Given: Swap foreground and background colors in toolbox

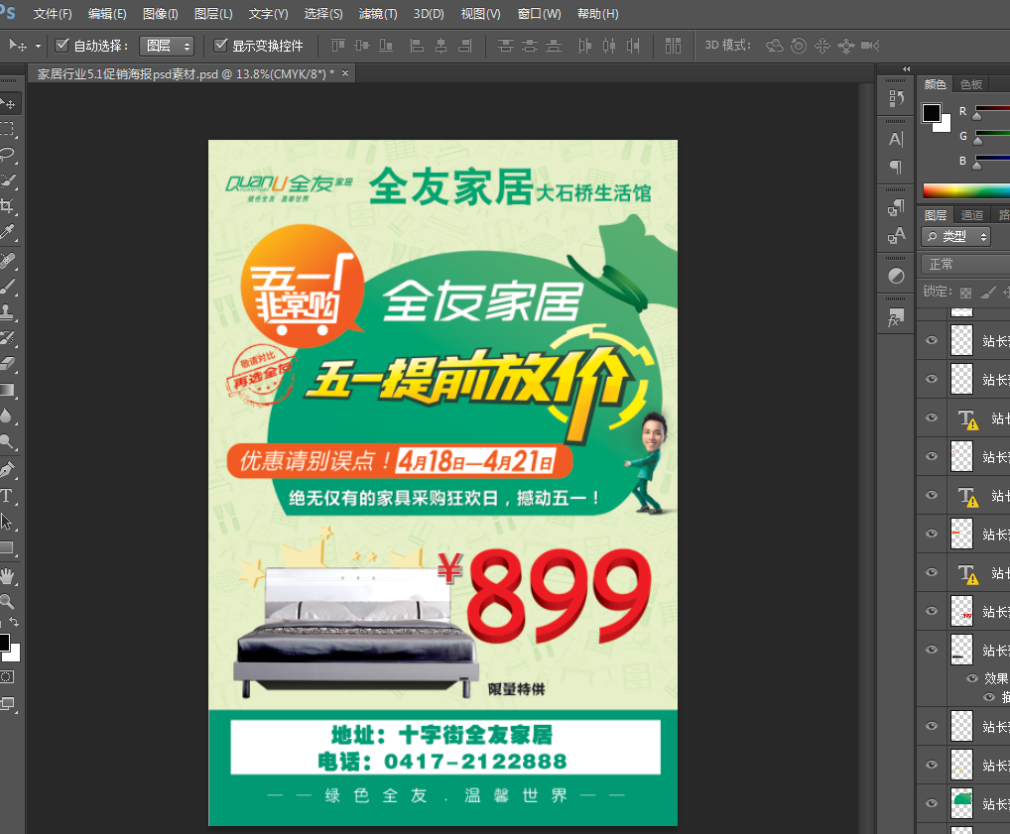Looking at the screenshot, I should pyautogui.click(x=14, y=622).
